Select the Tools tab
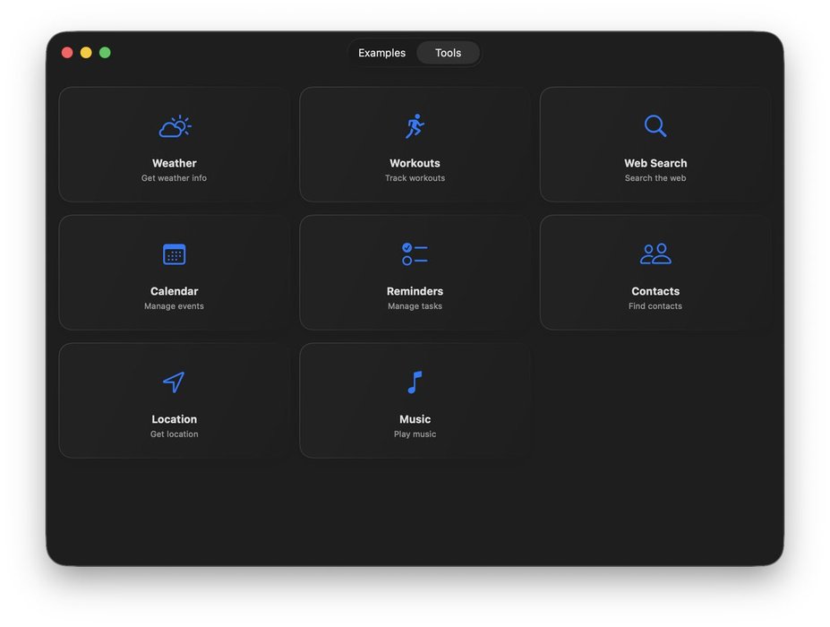 click(448, 53)
